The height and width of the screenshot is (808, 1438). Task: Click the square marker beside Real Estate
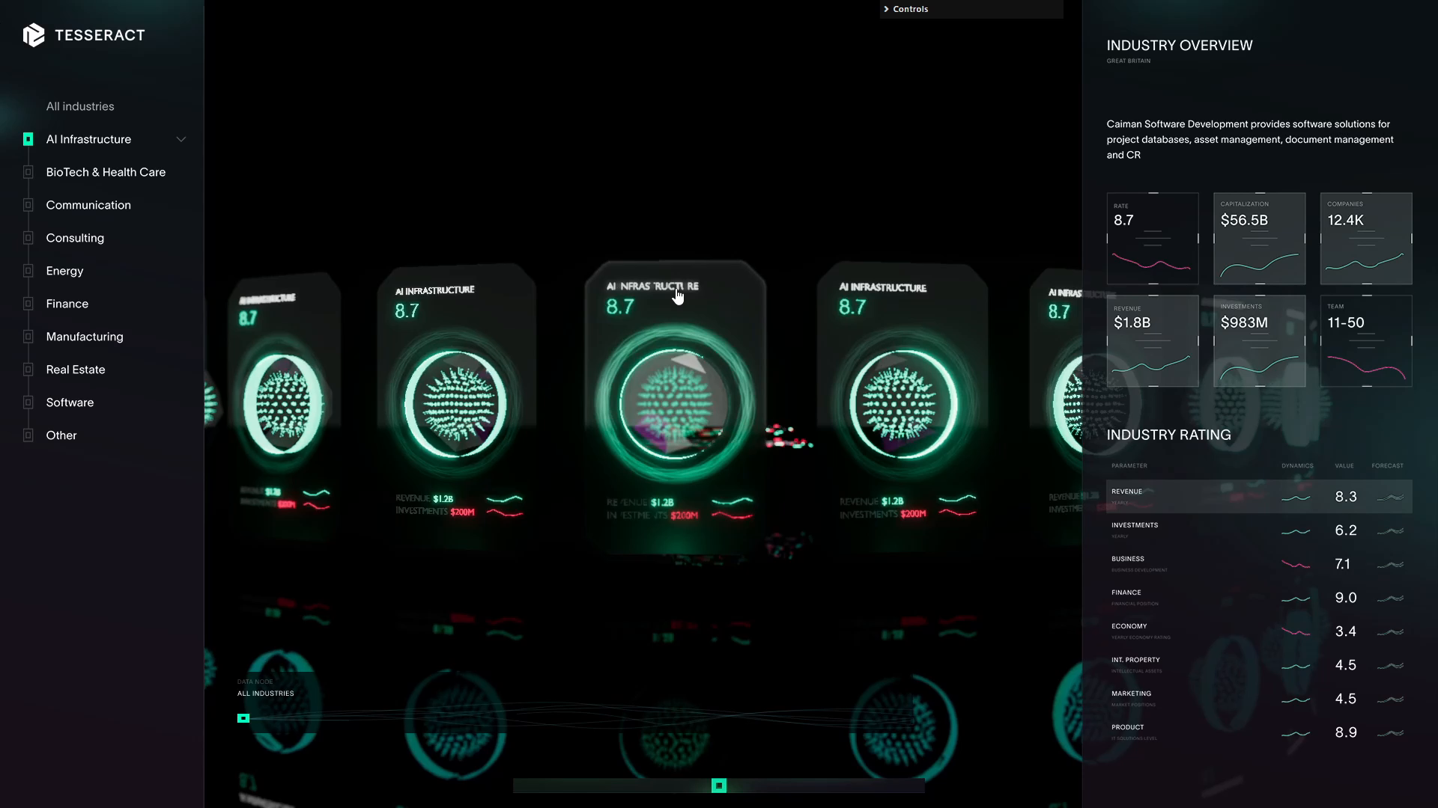(28, 370)
